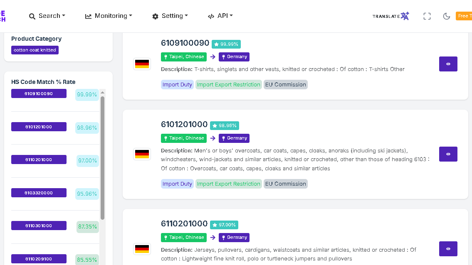Click the Taipei, Chinese origin tag for 6101201000
The height and width of the screenshot is (265, 472).
coord(183,138)
